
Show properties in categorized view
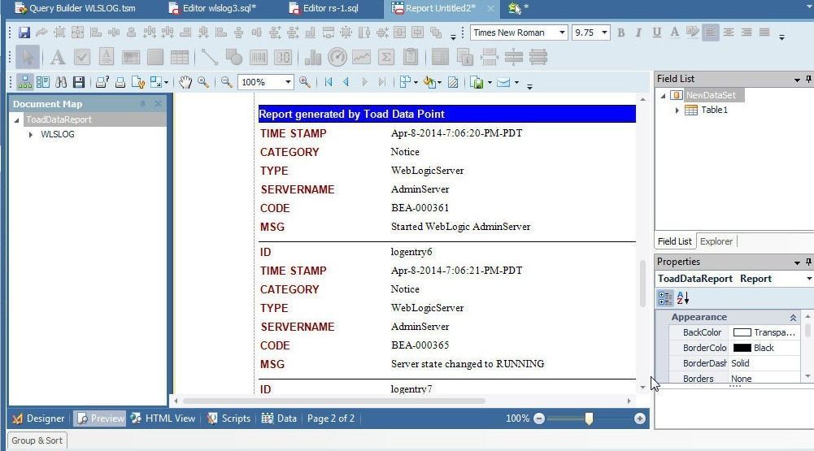point(665,298)
